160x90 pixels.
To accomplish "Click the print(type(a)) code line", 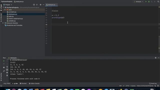I will tap(58, 18).
